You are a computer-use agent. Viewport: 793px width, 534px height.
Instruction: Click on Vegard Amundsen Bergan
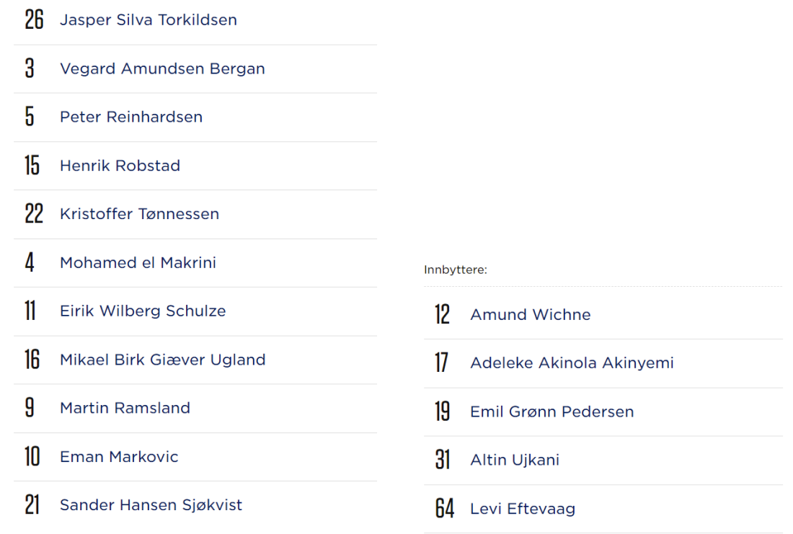(162, 69)
